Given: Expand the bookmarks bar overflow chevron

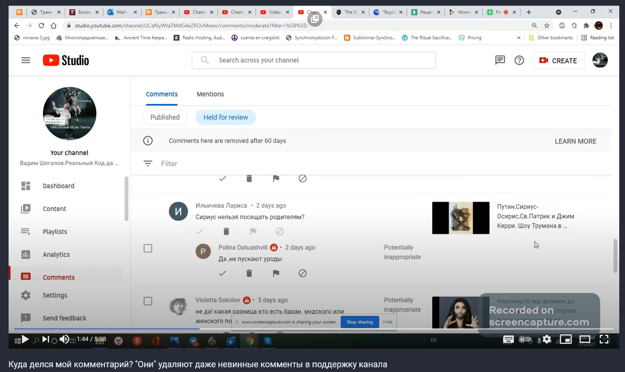Looking at the screenshot, I should click(519, 38).
